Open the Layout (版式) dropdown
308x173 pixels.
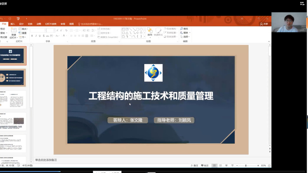[x=23, y=29]
